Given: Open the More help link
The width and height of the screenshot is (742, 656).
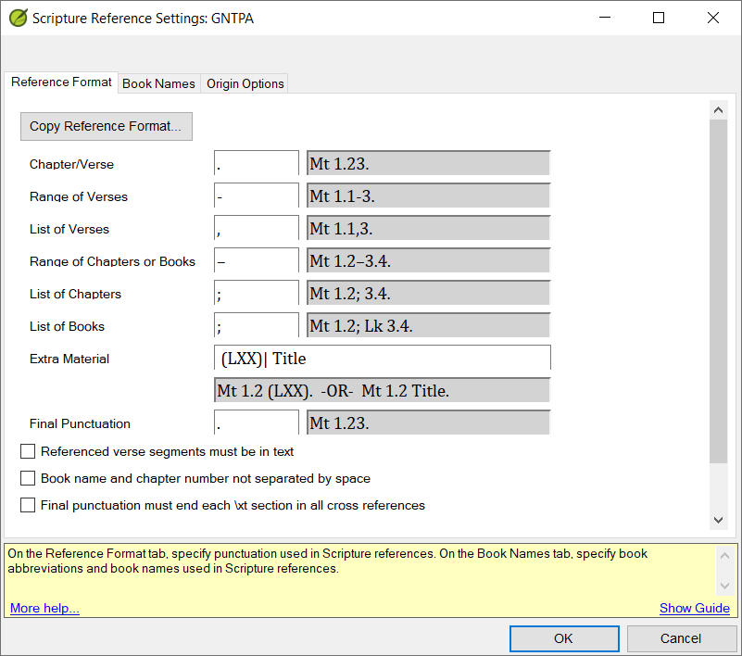Looking at the screenshot, I should point(44,608).
